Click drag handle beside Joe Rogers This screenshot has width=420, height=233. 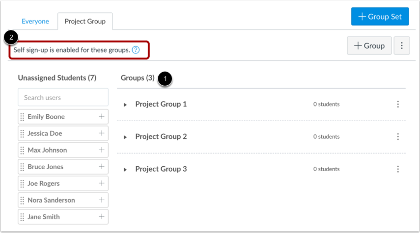[22, 183]
